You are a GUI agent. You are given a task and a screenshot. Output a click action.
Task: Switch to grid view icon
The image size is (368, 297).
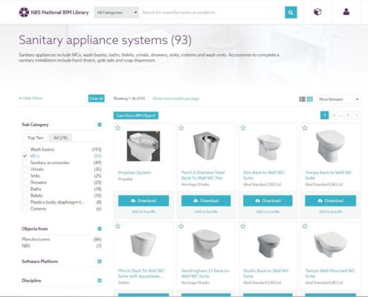click(310, 99)
